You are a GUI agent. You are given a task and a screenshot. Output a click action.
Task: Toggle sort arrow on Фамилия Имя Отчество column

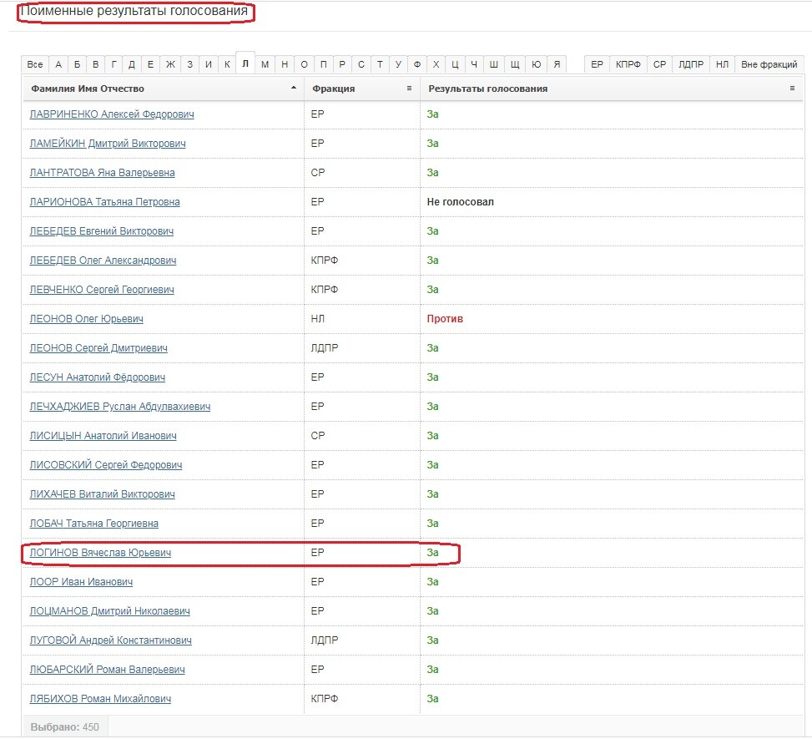coord(294,88)
